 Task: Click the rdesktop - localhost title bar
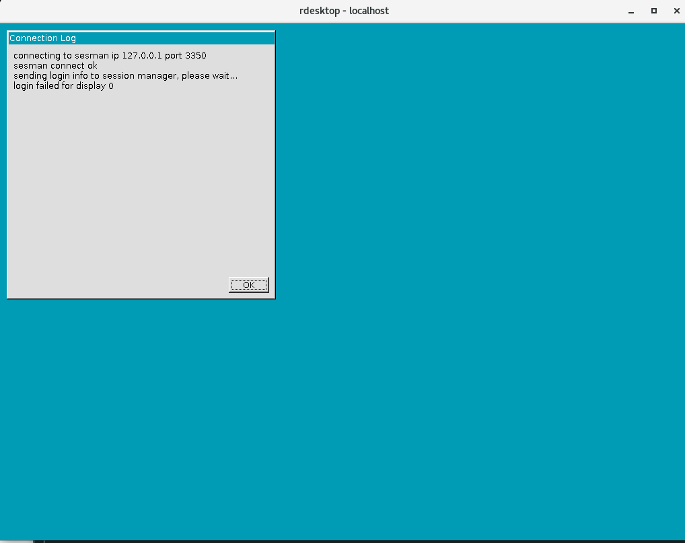click(344, 11)
